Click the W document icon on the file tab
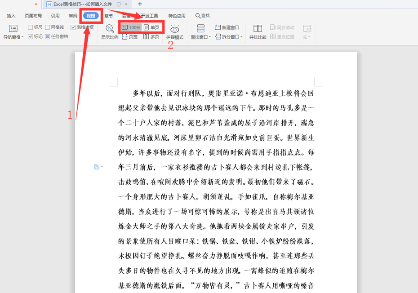The image size is (418, 293). (x=49, y=4)
